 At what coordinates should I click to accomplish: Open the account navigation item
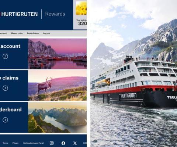click(x=3, y=33)
